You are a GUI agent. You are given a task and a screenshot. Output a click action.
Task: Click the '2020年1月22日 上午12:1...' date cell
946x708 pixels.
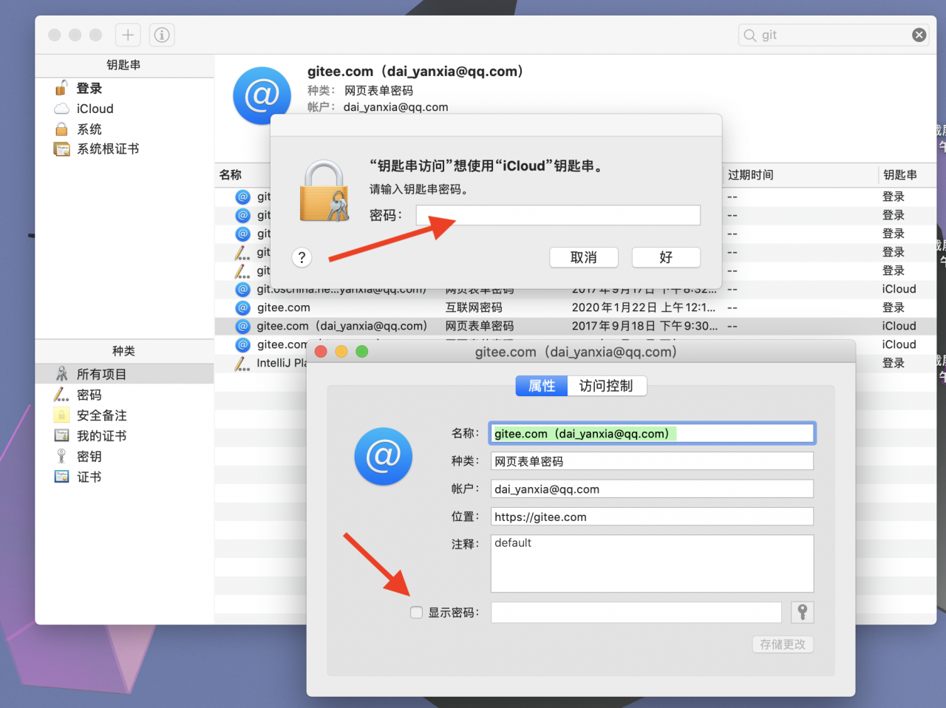click(x=644, y=307)
